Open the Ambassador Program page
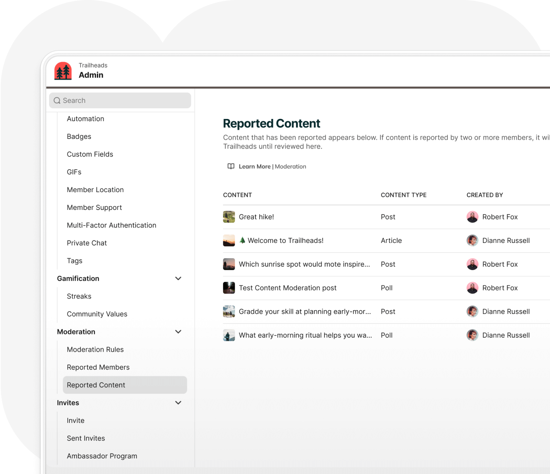Viewport: 550px width, 474px height. [x=102, y=456]
